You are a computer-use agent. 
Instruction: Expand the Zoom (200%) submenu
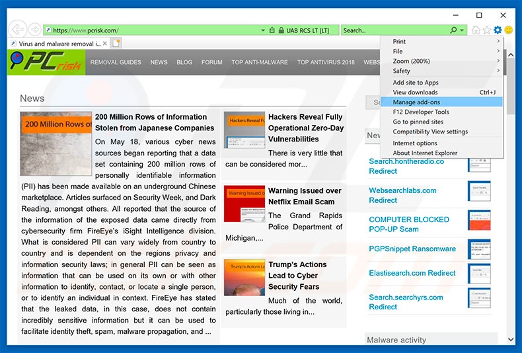pyautogui.click(x=441, y=61)
